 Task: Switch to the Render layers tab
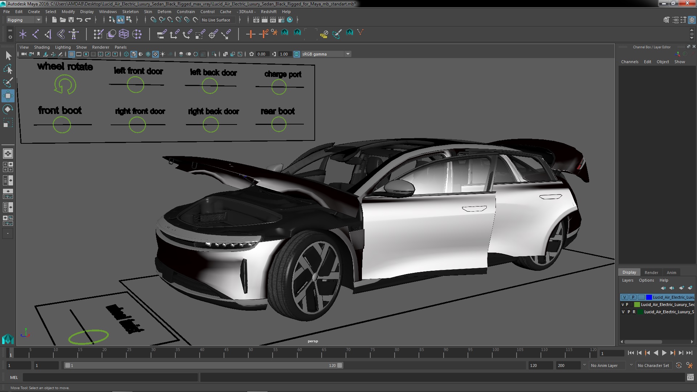tap(651, 273)
